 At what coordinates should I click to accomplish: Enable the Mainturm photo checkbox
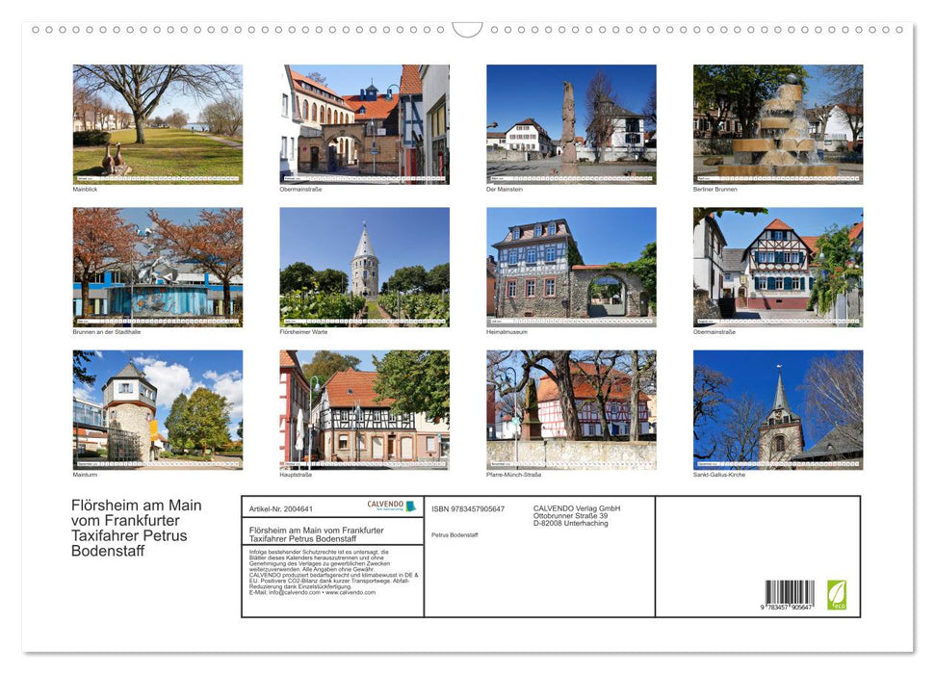158,410
